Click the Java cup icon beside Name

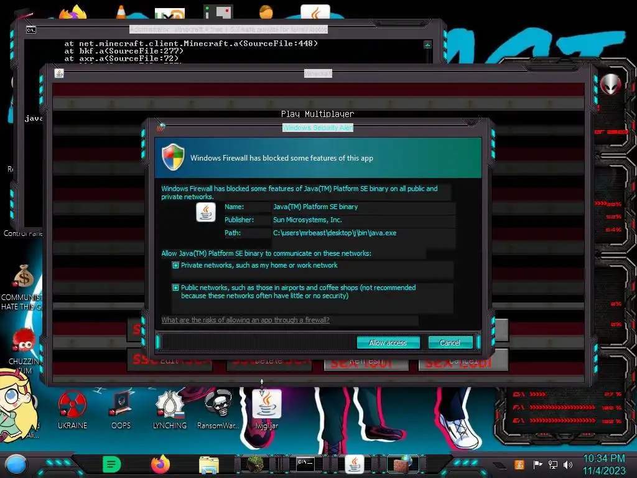click(x=206, y=212)
